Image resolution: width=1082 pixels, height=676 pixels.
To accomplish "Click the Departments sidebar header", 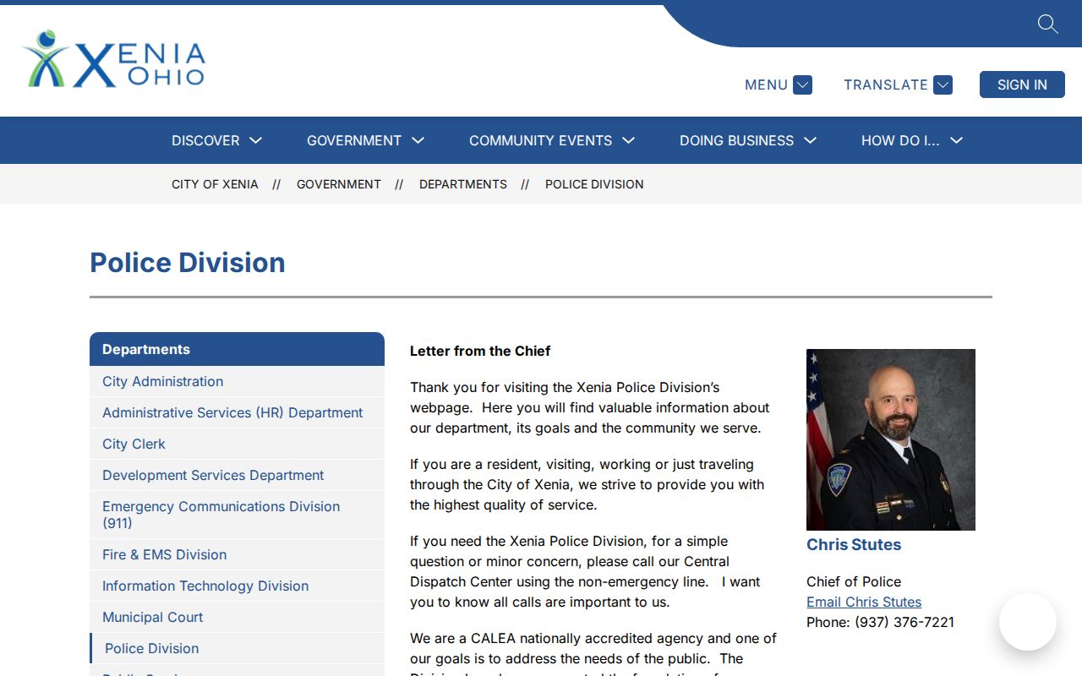I will pyautogui.click(x=237, y=349).
